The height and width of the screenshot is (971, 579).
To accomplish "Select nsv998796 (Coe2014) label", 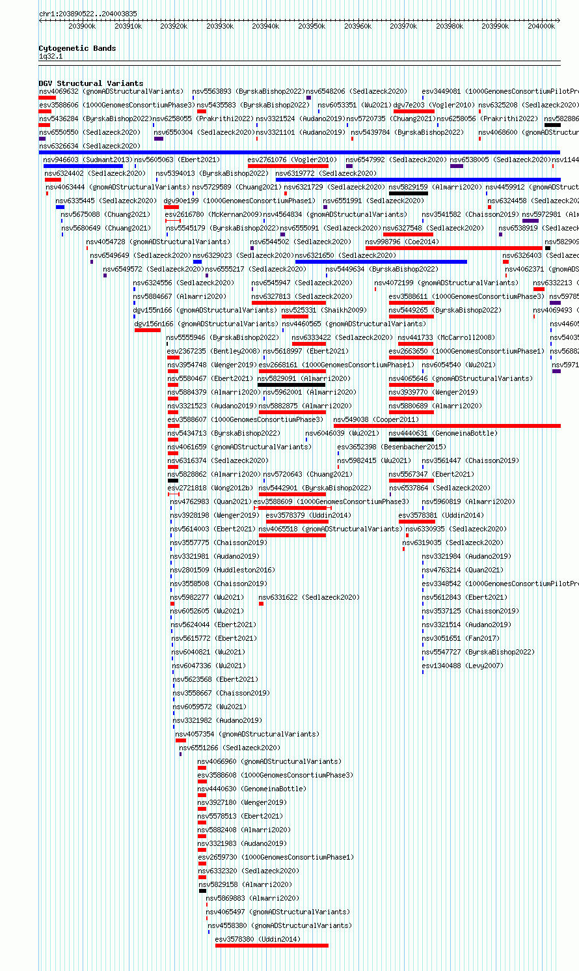I will (402, 242).
